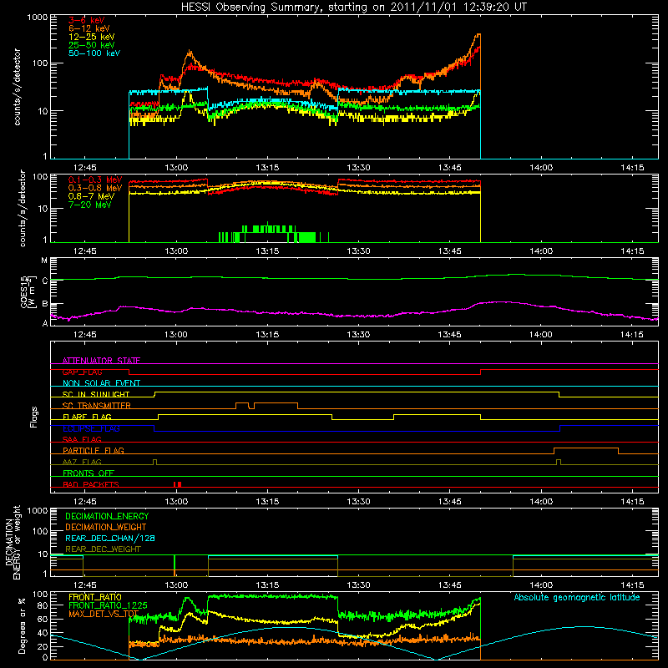Click the GAP_FLAG label
Viewport: 668px width, 668px height.
tap(82, 372)
